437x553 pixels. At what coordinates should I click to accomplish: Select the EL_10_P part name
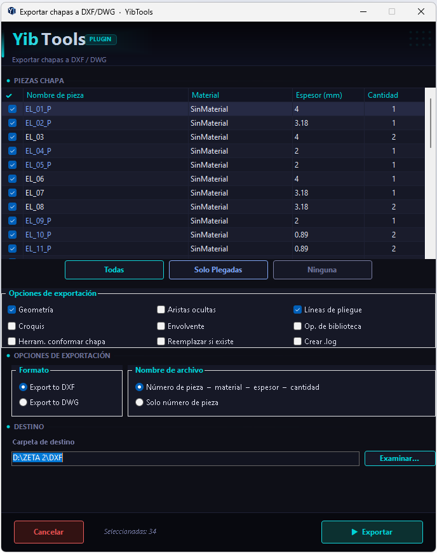click(38, 234)
